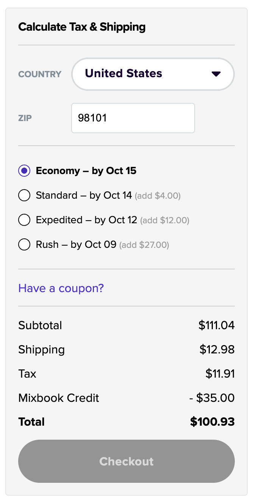
Task: Click the add $12.00 surcharge text
Action: pos(165,221)
